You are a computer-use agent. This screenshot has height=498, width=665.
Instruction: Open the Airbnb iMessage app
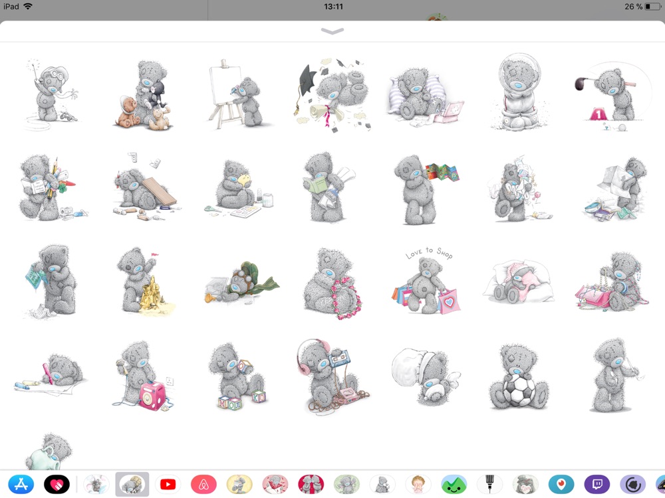click(203, 485)
